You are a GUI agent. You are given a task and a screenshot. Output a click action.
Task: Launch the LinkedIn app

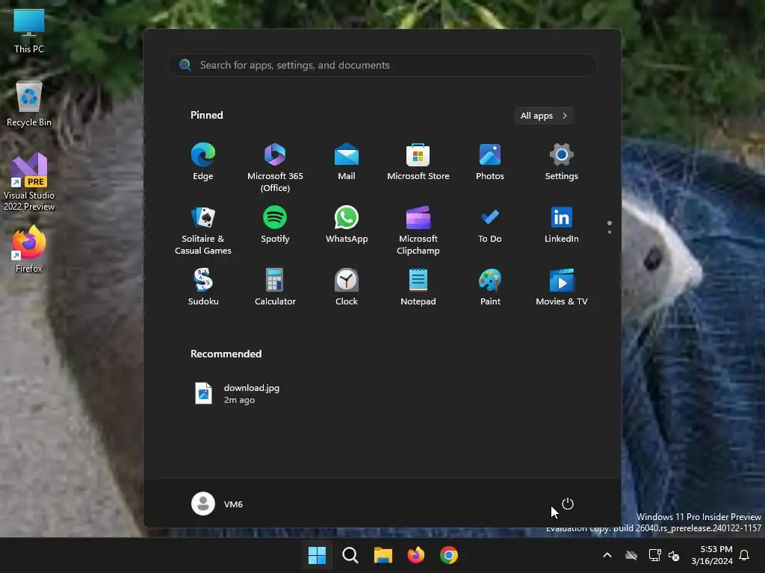coord(562,225)
